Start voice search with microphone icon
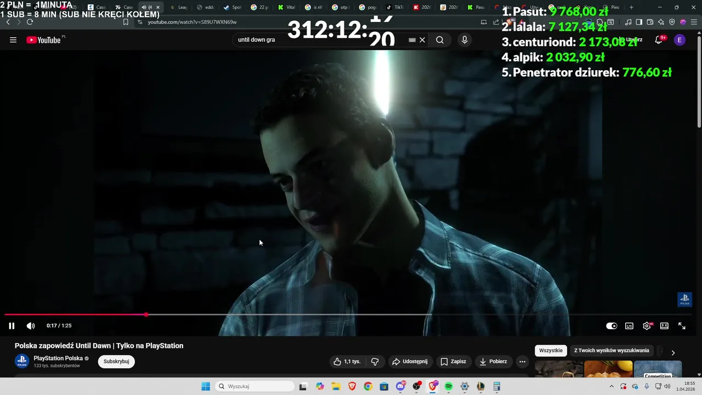Image resolution: width=702 pixels, height=395 pixels. [x=465, y=40]
